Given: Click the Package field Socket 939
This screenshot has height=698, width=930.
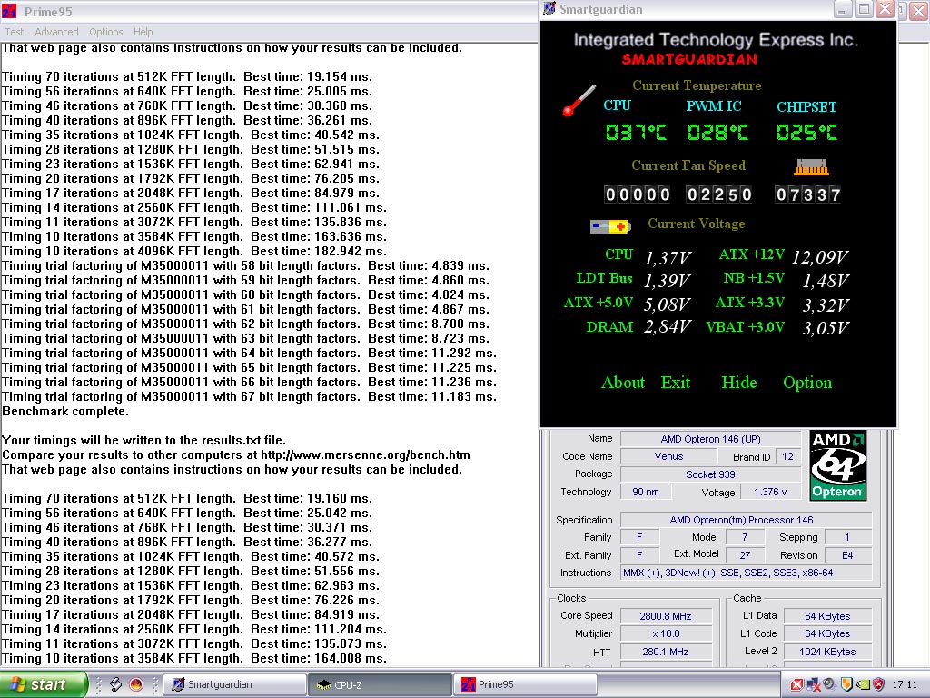Looking at the screenshot, I should (710, 474).
